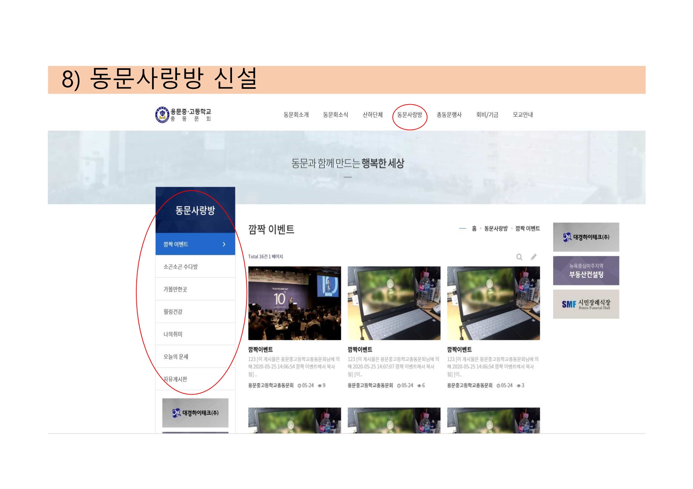Screen dimensions: 693x489
Task: Click the chevron next to 깜짝 이벤트
Action: click(x=224, y=244)
